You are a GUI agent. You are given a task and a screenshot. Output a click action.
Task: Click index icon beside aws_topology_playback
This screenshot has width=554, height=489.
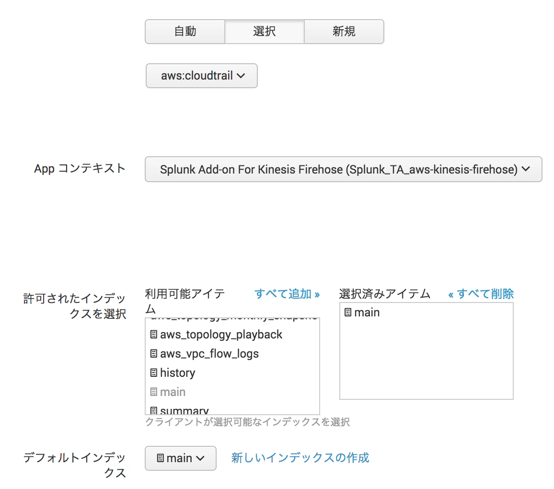pos(154,334)
